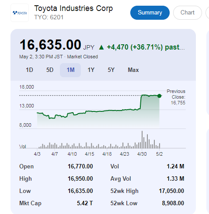This screenshot has width=209, height=214.
Task: Click the 4/15 date marker on chart axis
Action: pos(90,154)
